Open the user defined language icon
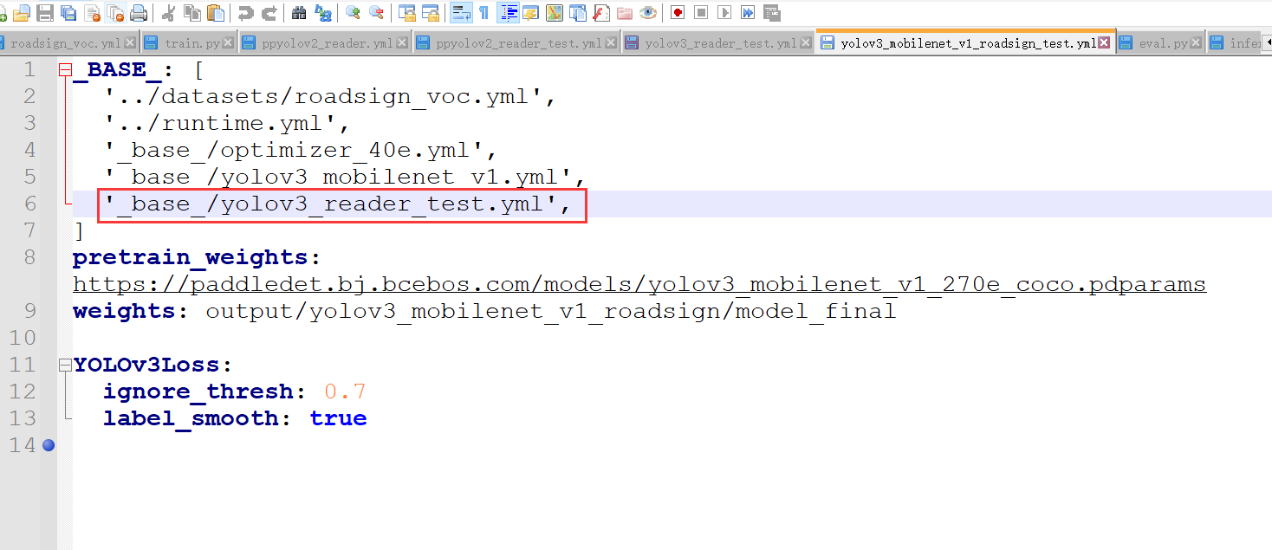The height and width of the screenshot is (550, 1272). point(531,13)
